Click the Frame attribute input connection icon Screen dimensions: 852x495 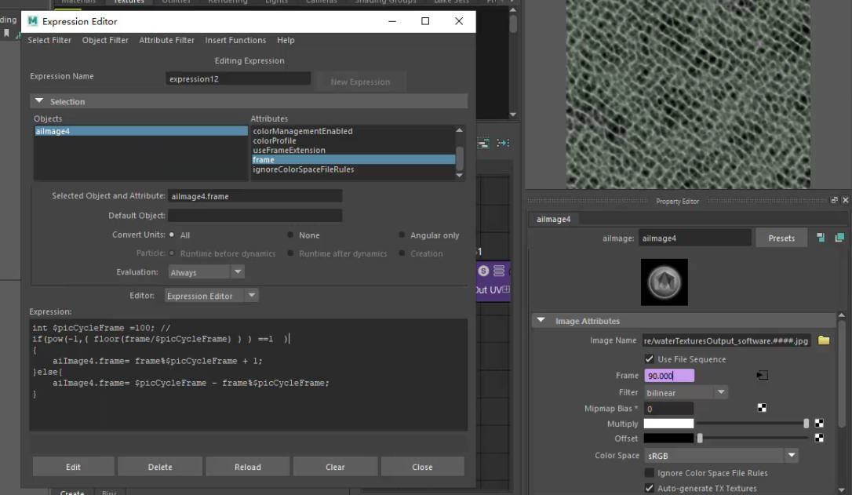coord(762,376)
